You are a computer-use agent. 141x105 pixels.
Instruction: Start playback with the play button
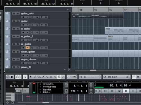(x=133, y=91)
